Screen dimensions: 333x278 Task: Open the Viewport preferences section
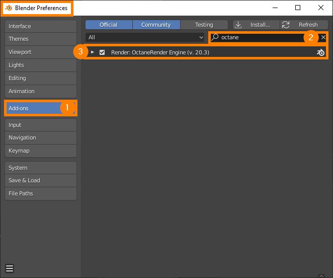(x=41, y=52)
